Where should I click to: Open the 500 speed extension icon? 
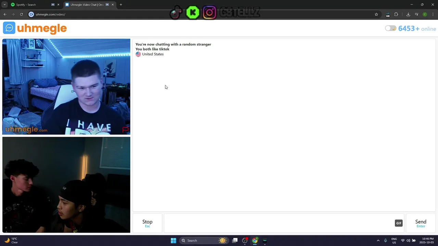coord(387,14)
